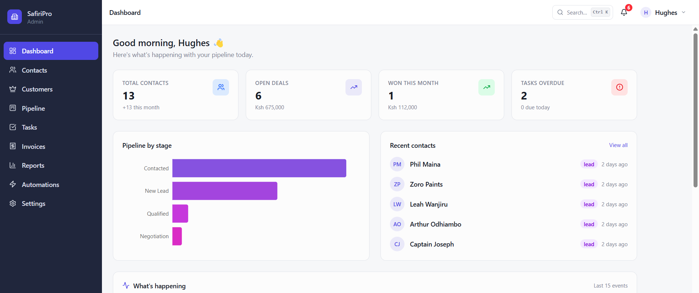Click the scrollbar up arrow
The height and width of the screenshot is (293, 699).
pyautogui.click(x=695, y=29)
